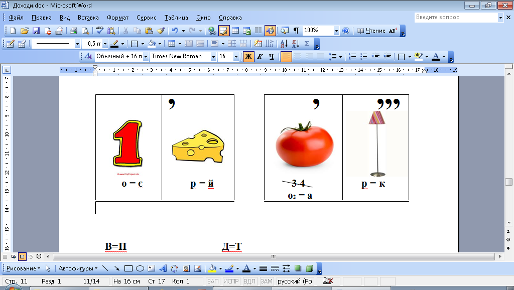The height and width of the screenshot is (290, 514).
Task: Toggle numbered list formatting
Action: pos(352,57)
